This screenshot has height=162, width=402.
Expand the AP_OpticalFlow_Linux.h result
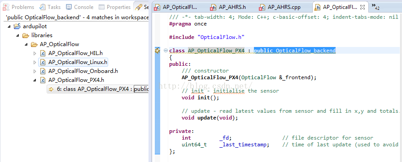[x=35, y=62]
